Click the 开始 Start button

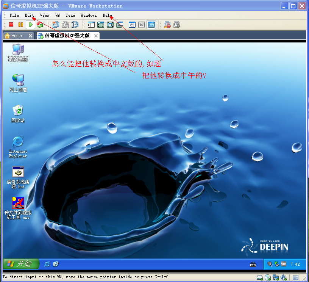coord(21,264)
